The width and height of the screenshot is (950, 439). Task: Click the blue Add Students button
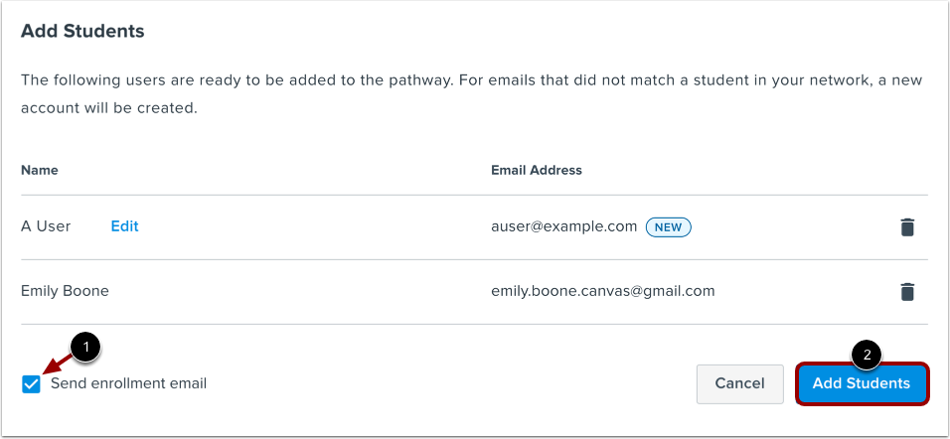861,383
